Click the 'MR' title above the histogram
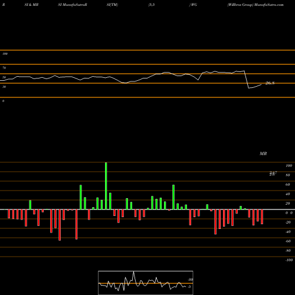Viewport: 295px width, 295px height. click(x=263, y=153)
